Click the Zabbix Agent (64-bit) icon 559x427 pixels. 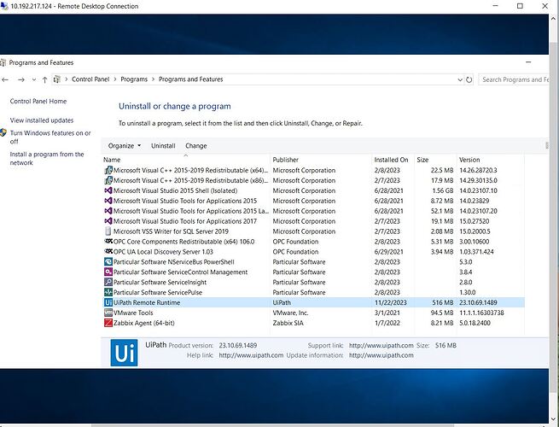coord(108,323)
